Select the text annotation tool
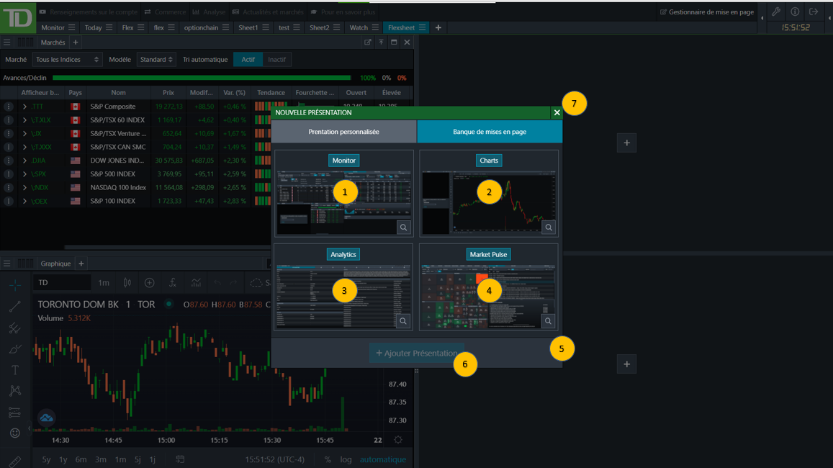The height and width of the screenshot is (468, 833). [x=14, y=370]
